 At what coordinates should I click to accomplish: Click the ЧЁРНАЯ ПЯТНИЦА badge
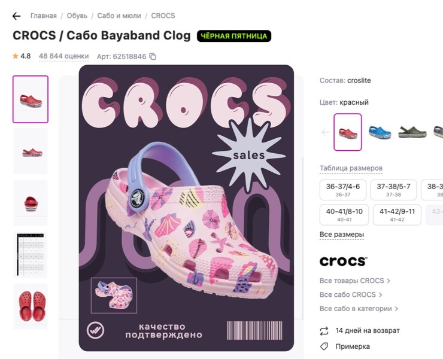(234, 36)
